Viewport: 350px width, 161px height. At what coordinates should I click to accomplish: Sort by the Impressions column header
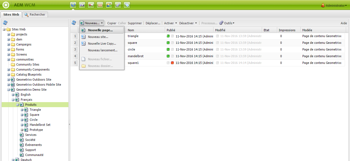pos(289,30)
